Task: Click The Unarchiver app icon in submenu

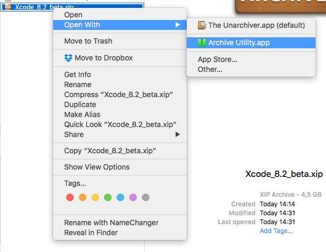Action: (202, 25)
